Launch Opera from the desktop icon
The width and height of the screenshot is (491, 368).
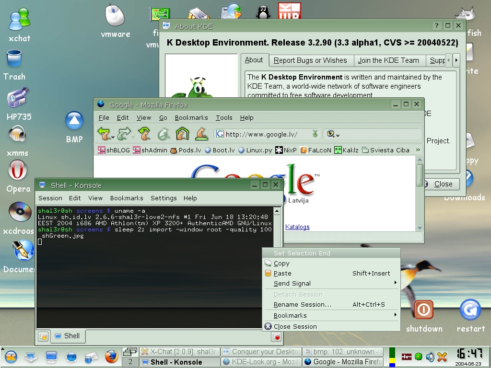pos(18,170)
